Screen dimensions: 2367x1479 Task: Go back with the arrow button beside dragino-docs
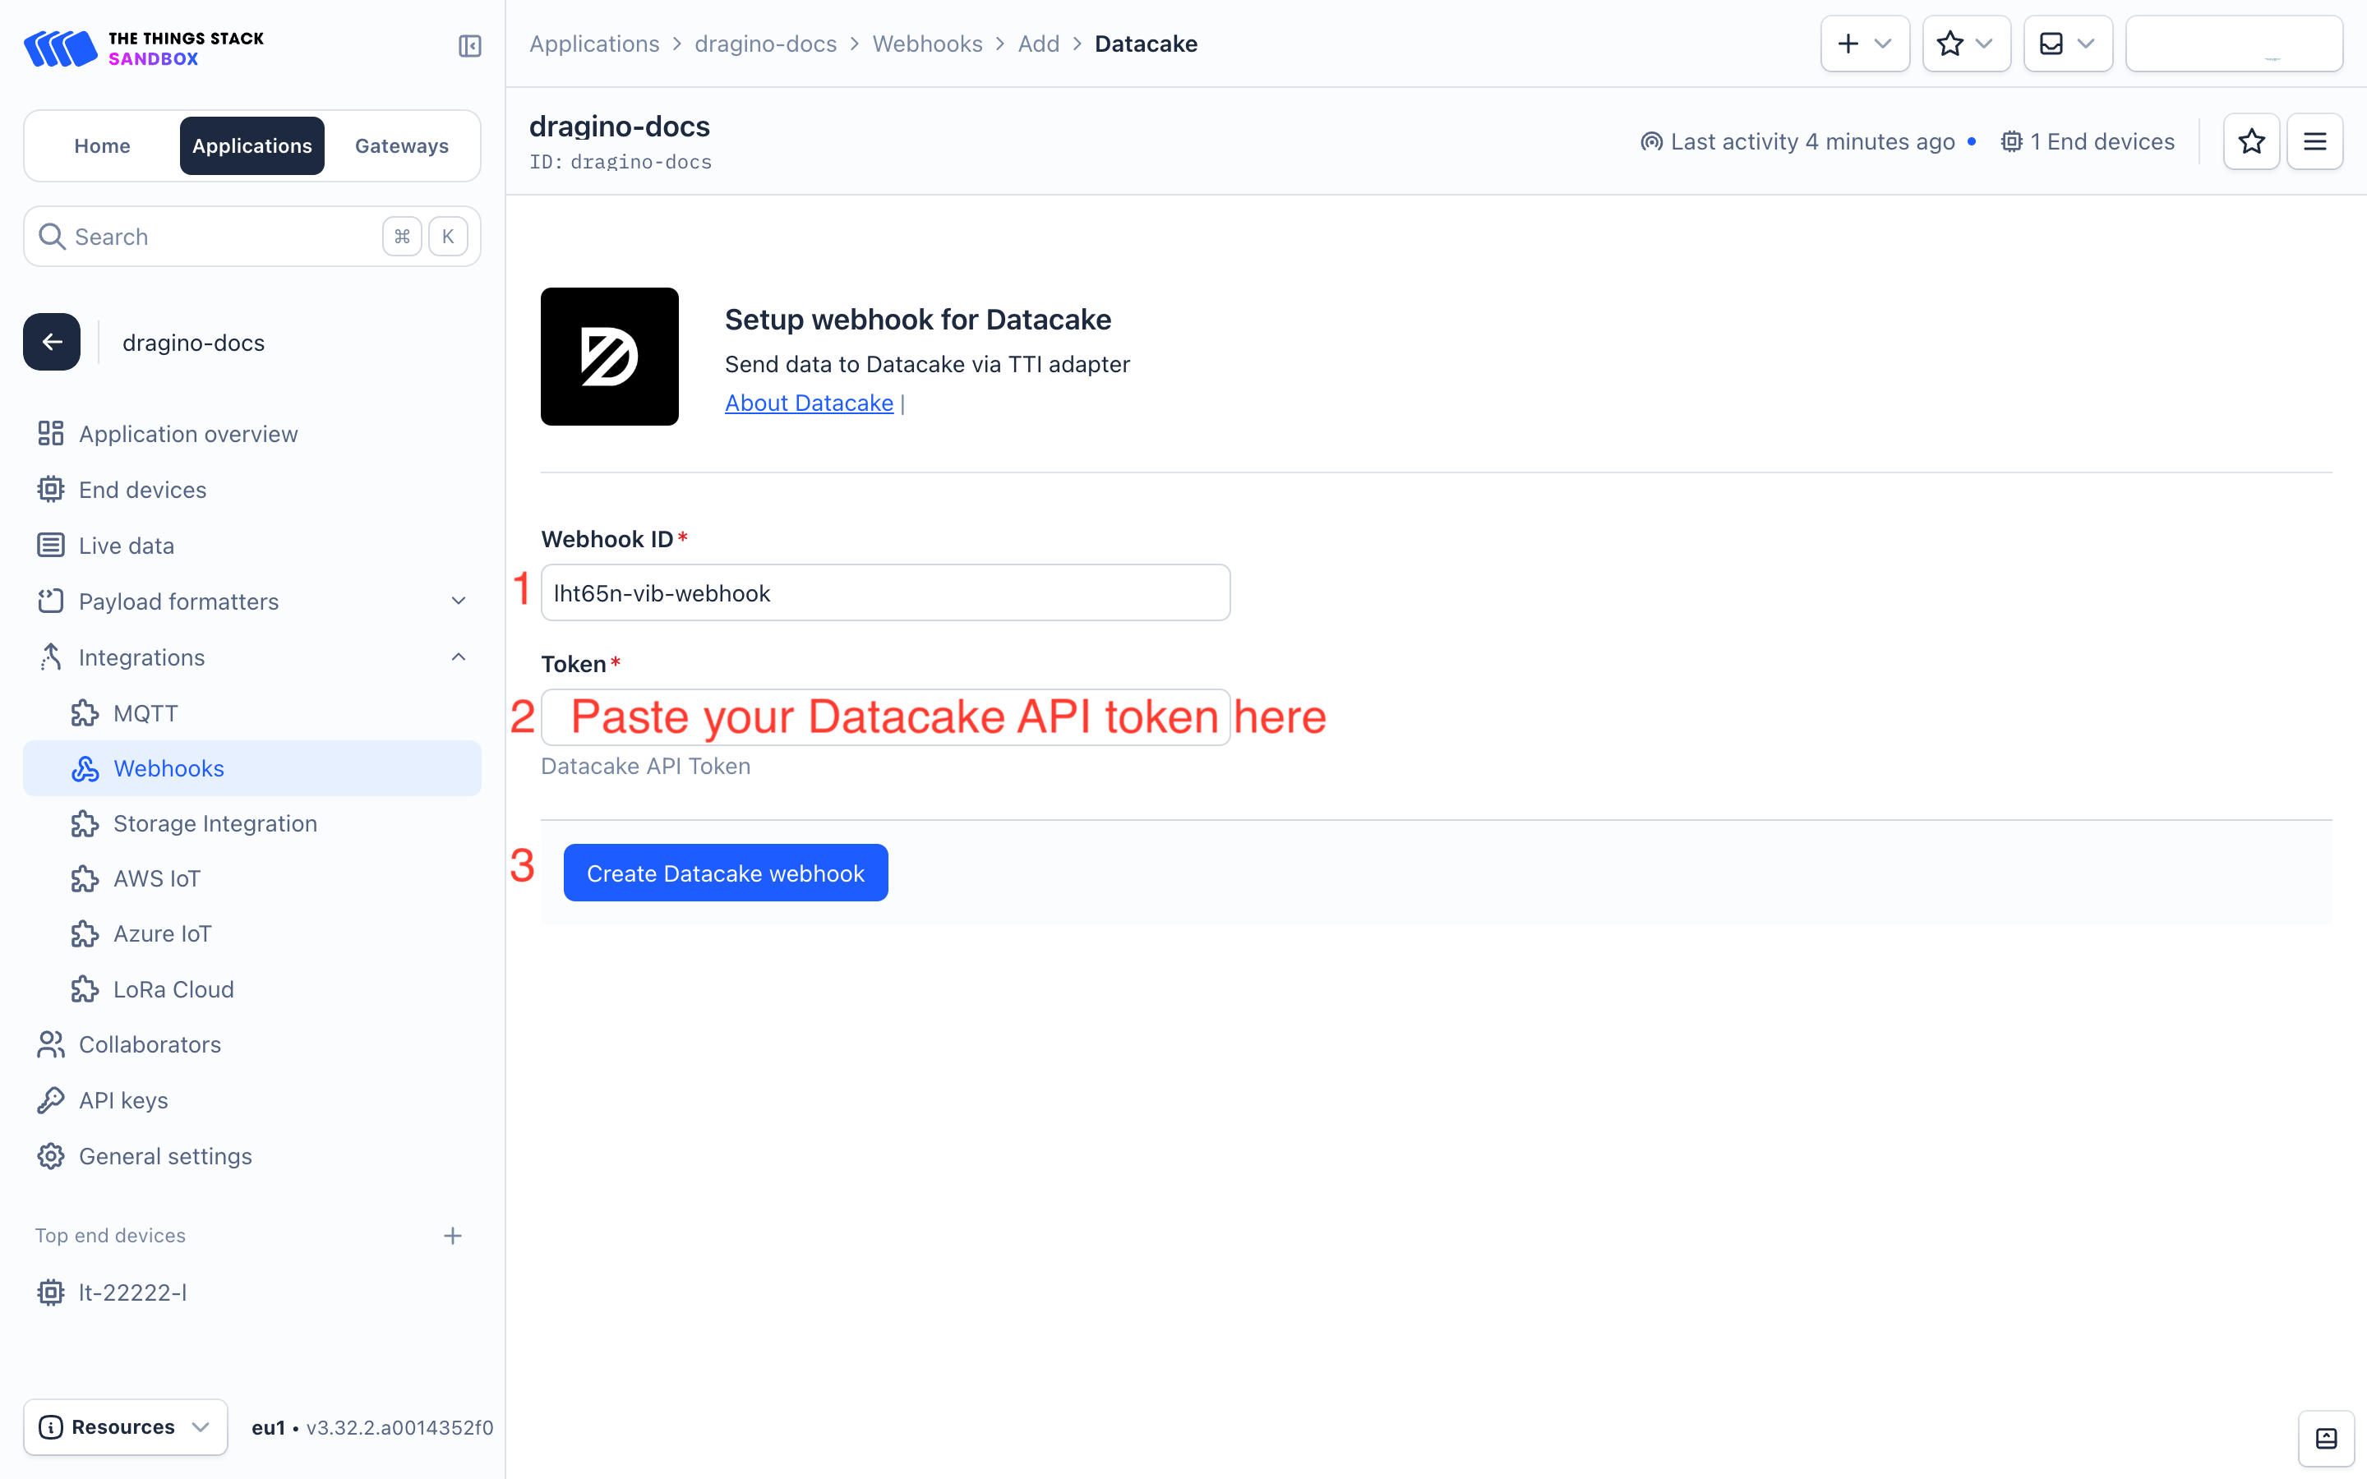(x=52, y=341)
